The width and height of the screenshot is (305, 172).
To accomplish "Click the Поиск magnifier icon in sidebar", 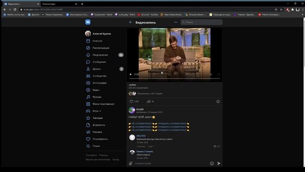I will pos(88,146).
